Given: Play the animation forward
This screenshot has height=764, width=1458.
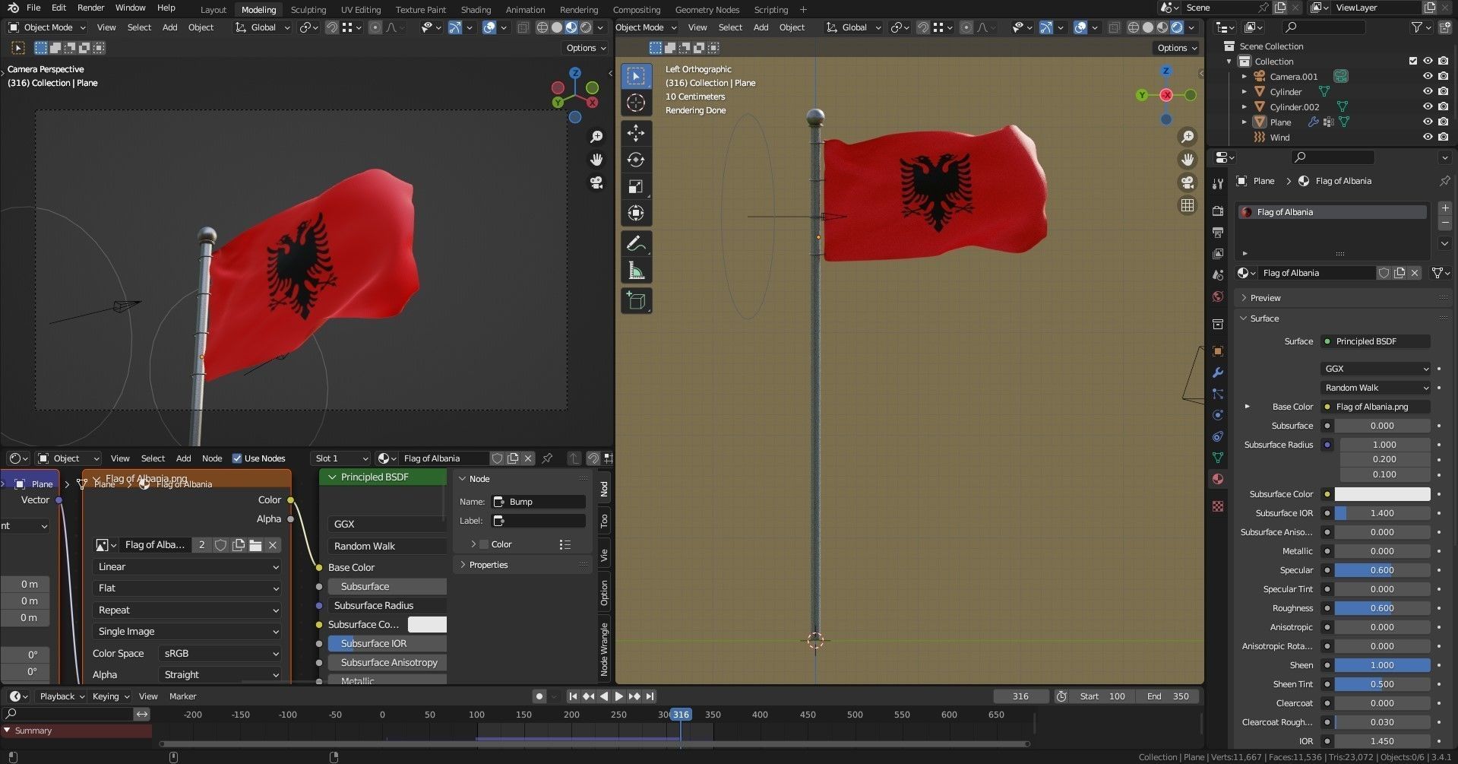Looking at the screenshot, I should [x=618, y=696].
